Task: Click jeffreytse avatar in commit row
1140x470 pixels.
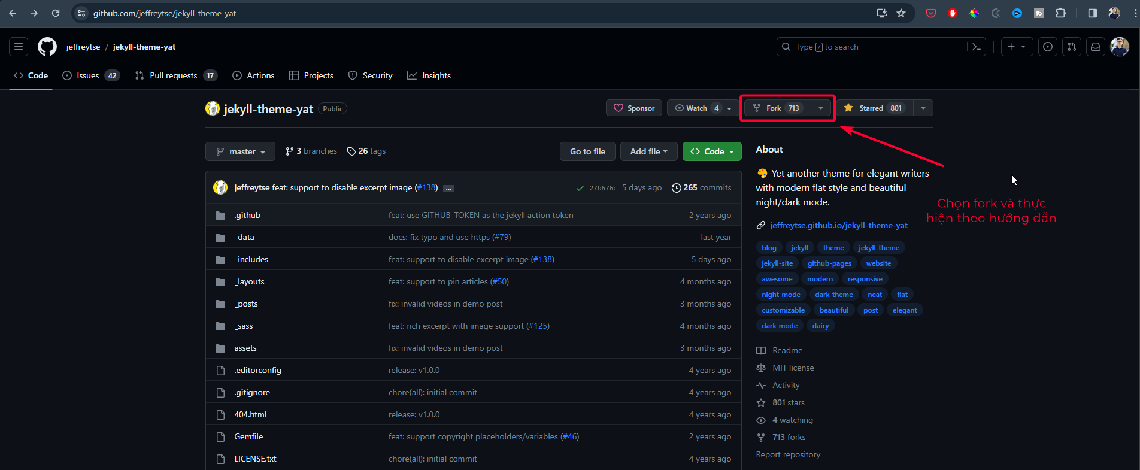Action: (220, 187)
